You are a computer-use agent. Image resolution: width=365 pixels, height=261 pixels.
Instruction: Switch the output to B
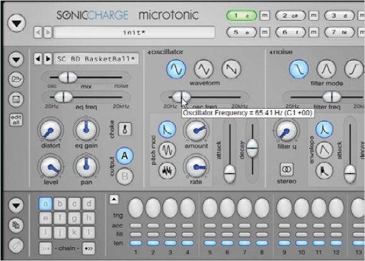(125, 176)
